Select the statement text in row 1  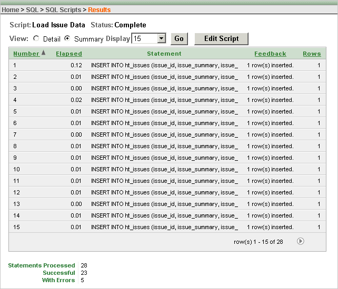tap(164, 66)
